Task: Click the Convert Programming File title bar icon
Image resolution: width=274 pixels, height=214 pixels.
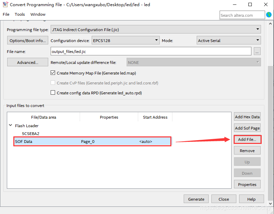Action: [5, 4]
